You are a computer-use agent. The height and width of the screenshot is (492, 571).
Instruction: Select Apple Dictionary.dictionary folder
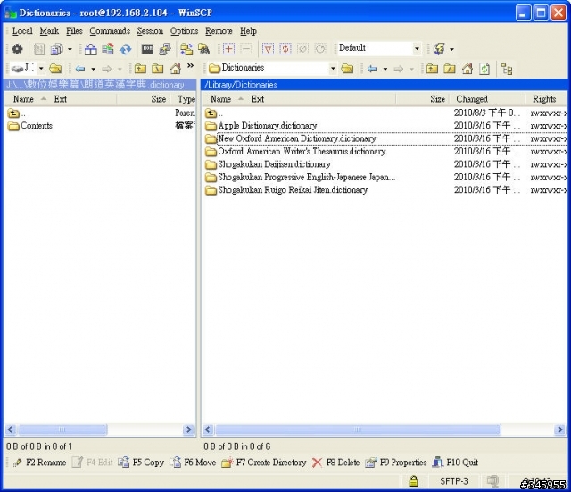point(268,126)
